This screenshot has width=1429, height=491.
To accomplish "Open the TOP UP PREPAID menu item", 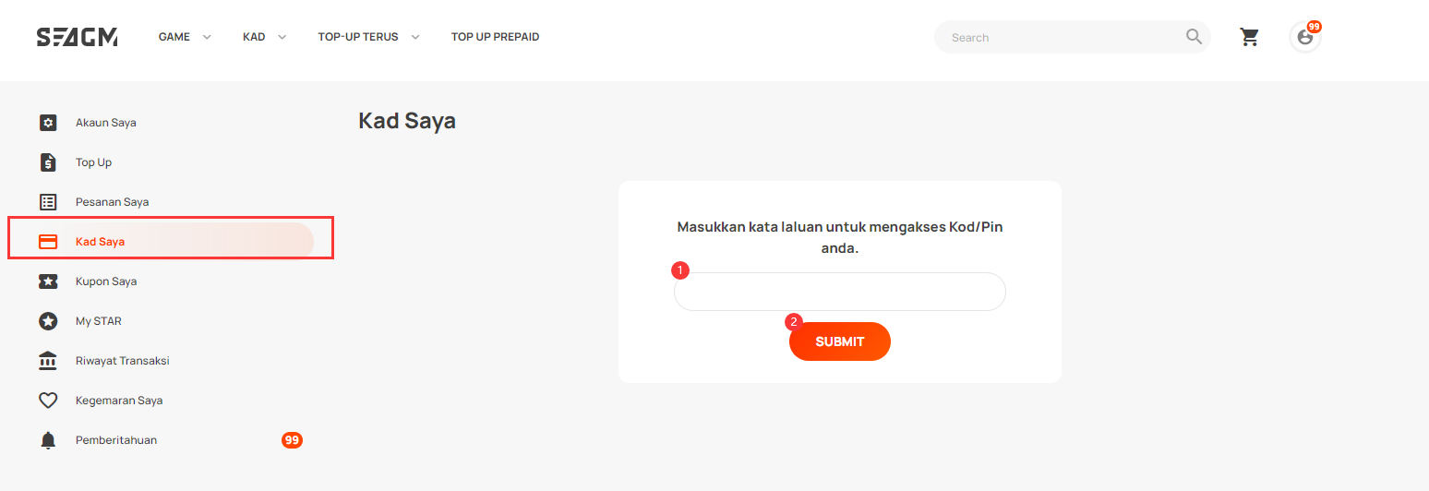I will point(495,37).
